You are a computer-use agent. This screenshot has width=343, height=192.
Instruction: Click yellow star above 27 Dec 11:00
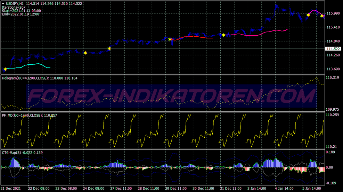[x=109, y=48]
